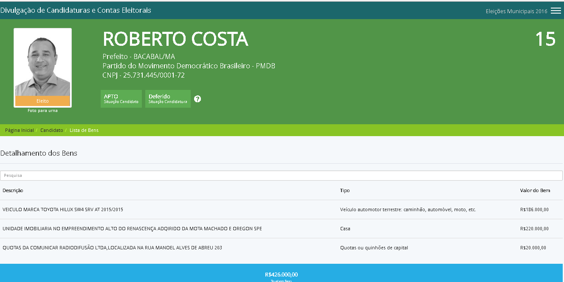The width and height of the screenshot is (564, 282).
Task: Select the Quotas da Comunicar Radiodifusão row
Action: pos(112,248)
